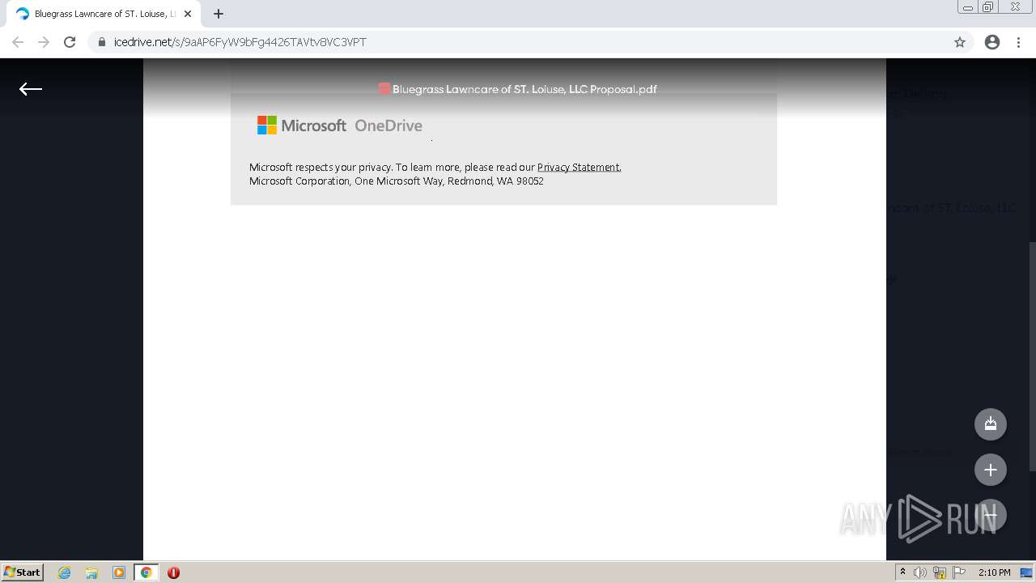The image size is (1036, 583).
Task: Click the 2:10 PM system clock
Action: tap(994, 572)
